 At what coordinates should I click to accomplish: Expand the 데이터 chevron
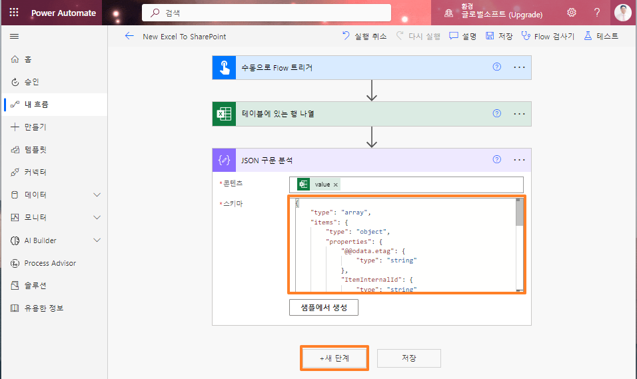pos(97,195)
